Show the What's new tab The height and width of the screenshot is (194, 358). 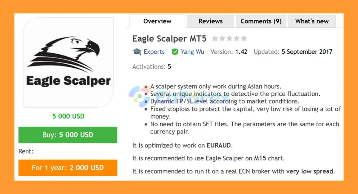point(312,21)
